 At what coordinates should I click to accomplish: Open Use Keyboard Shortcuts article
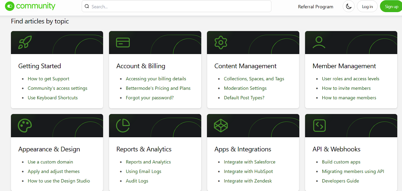coord(53,98)
